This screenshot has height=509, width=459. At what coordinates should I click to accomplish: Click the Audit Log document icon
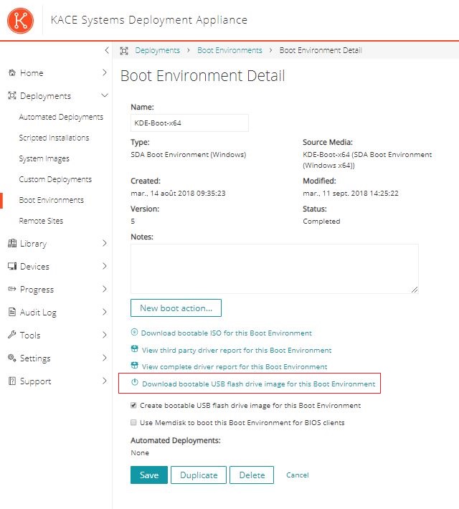coord(12,312)
